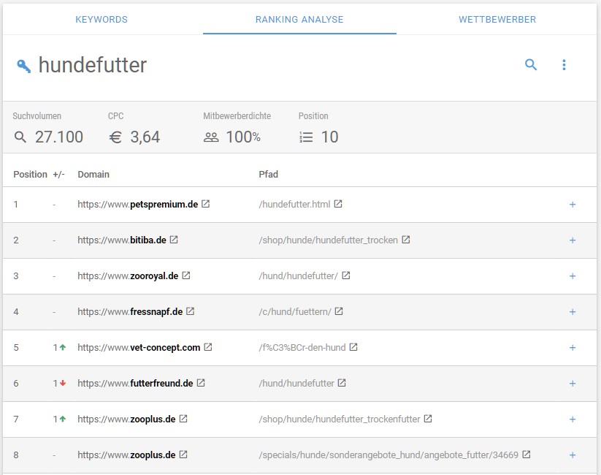Click the https://www.futterfreund.de domain link
This screenshot has width=601, height=475.
point(135,384)
